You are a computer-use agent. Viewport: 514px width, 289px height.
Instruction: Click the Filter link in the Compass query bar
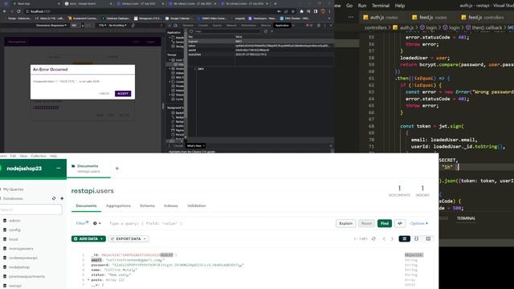point(82,223)
